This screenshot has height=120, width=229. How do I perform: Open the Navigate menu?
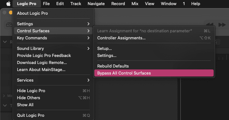click(96, 4)
